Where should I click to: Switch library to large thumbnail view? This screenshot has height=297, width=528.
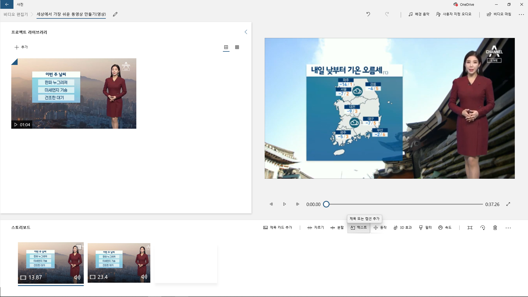click(226, 47)
